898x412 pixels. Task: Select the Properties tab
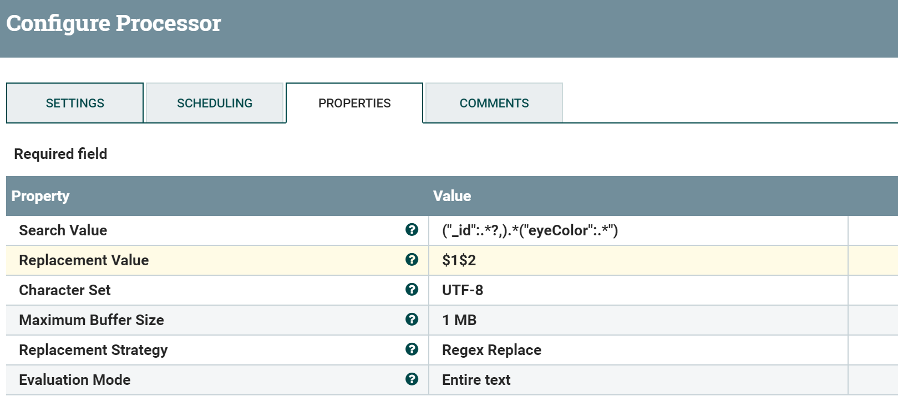click(x=354, y=104)
